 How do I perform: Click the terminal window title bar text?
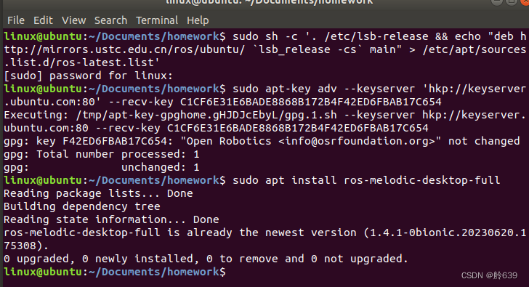click(269, 2)
